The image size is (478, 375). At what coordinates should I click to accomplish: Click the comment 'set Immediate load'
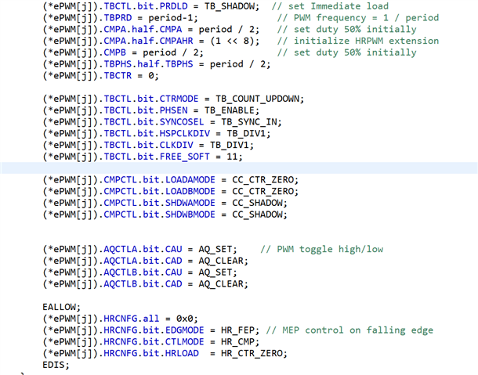(330, 6)
